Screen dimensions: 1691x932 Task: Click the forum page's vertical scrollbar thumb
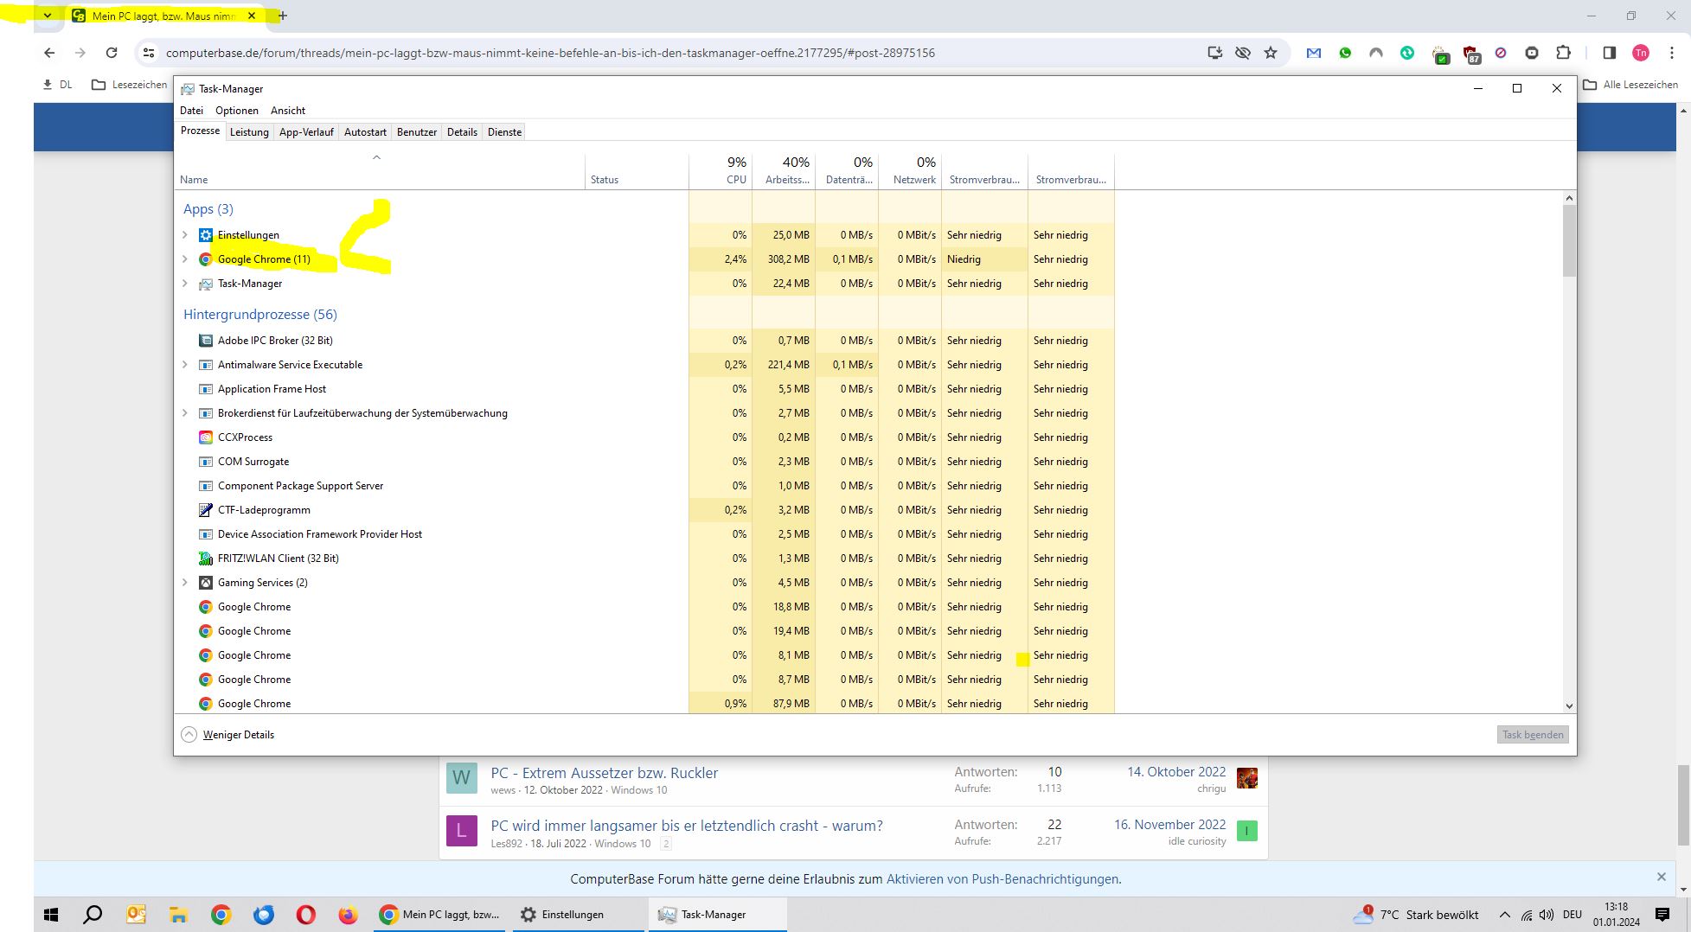(1683, 804)
